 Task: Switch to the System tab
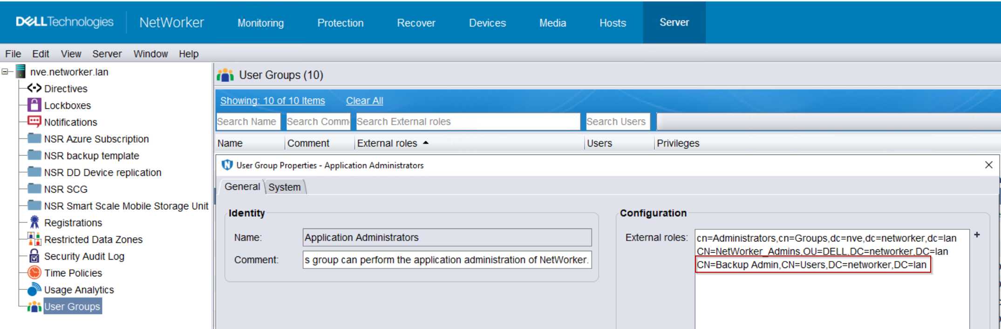(284, 187)
